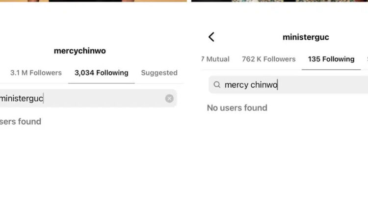Show the 762 K Followers list
This screenshot has width=368, height=211.
[268, 59]
